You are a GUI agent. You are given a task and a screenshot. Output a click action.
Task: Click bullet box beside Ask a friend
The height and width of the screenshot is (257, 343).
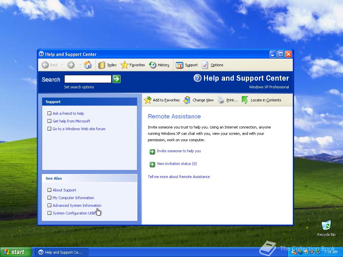pos(50,113)
